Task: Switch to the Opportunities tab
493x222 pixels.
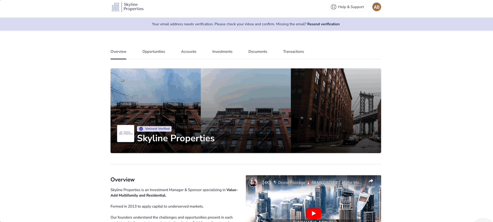Action: coord(154,52)
